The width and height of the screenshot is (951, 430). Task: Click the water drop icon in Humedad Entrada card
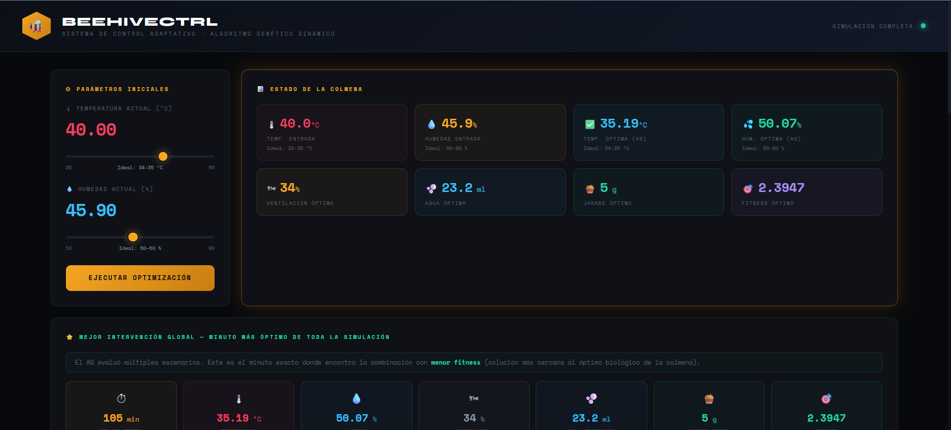(431, 125)
